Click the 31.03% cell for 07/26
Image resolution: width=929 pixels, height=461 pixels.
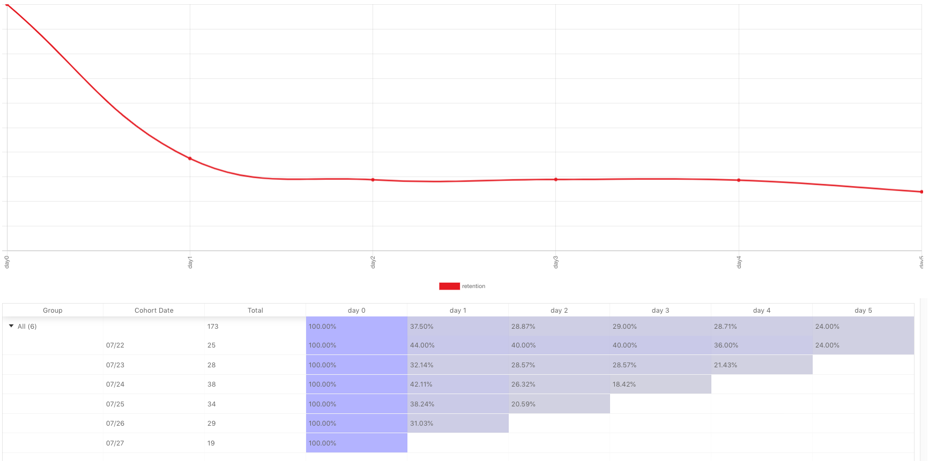[458, 424]
